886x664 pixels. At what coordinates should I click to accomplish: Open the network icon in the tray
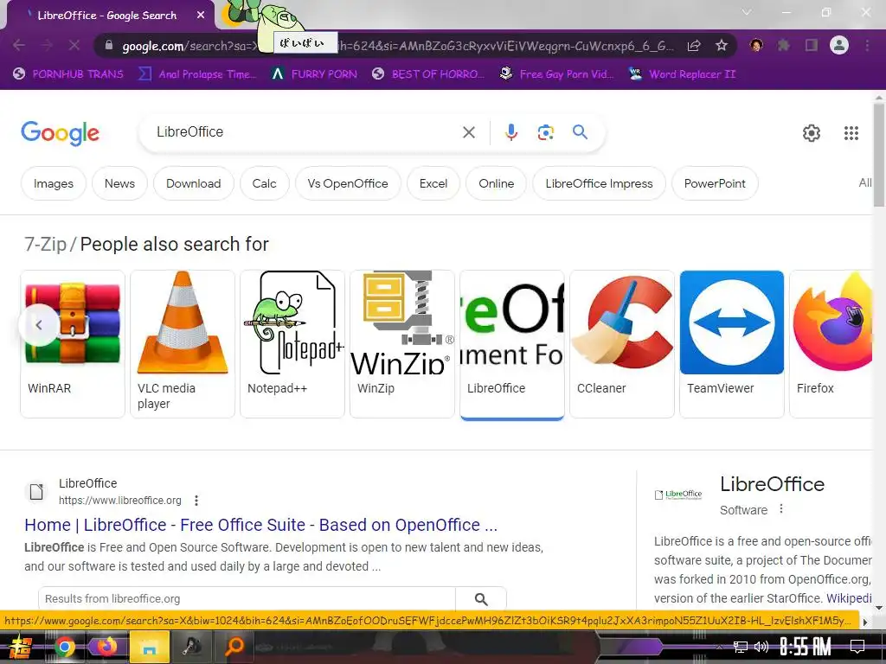pyautogui.click(x=740, y=647)
